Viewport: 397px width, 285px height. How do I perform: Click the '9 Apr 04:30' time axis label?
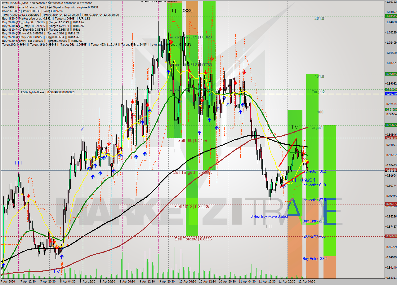127,282
